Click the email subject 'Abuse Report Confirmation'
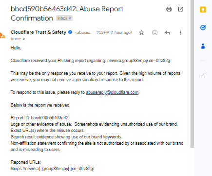212x176 pixels. click(67, 13)
